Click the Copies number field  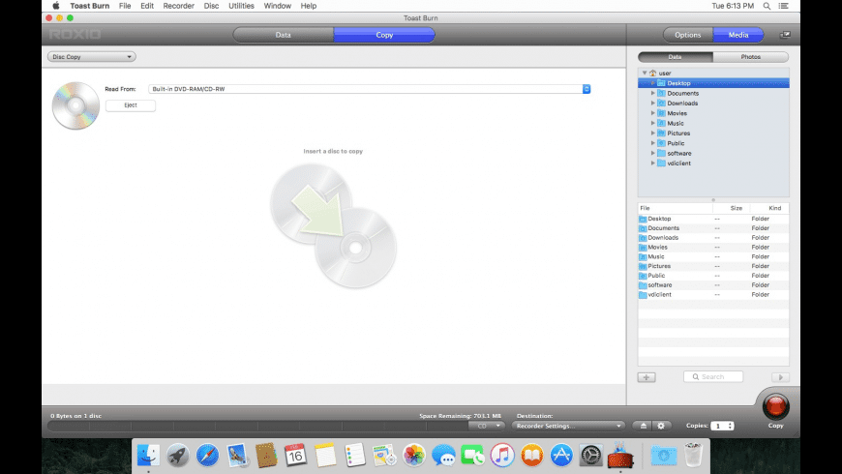point(718,426)
